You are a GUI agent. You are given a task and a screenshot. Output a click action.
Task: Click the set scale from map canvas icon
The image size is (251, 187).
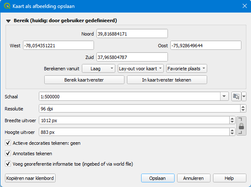pos(236,96)
